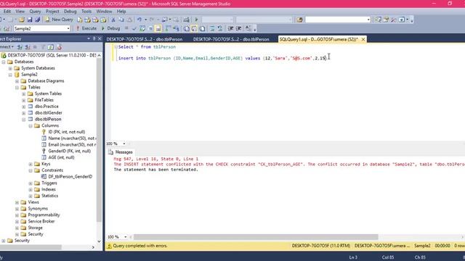Open the Project menu
This screenshot has height=261, width=465.
pos(52,12)
